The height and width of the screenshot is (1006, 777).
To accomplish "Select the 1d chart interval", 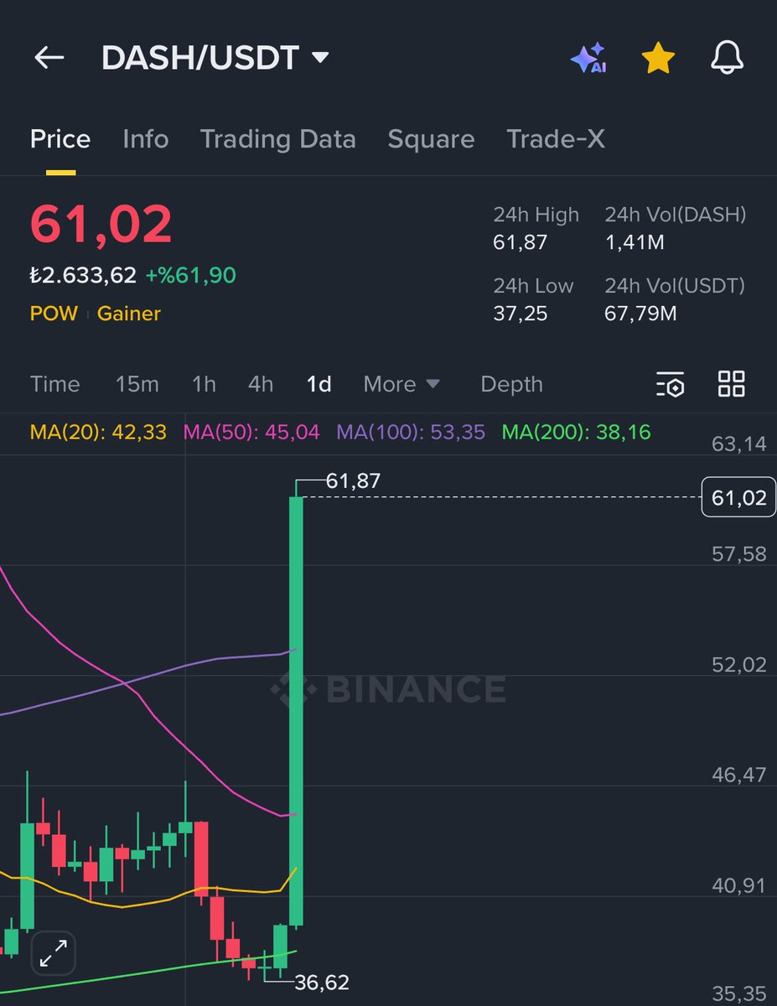I will tap(319, 384).
